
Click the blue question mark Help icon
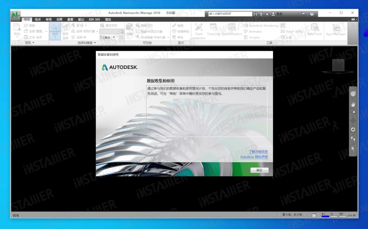(312, 14)
